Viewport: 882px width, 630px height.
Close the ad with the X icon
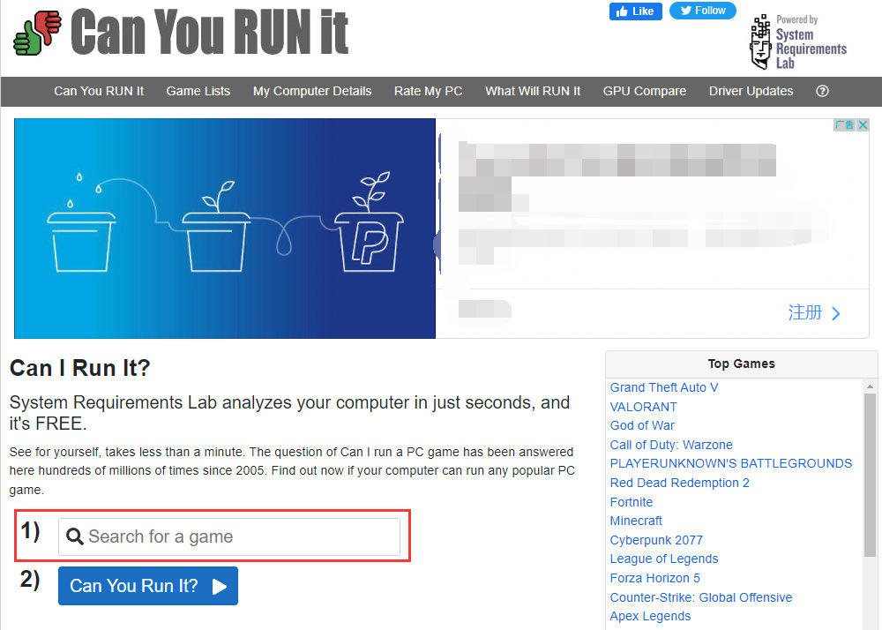(863, 125)
